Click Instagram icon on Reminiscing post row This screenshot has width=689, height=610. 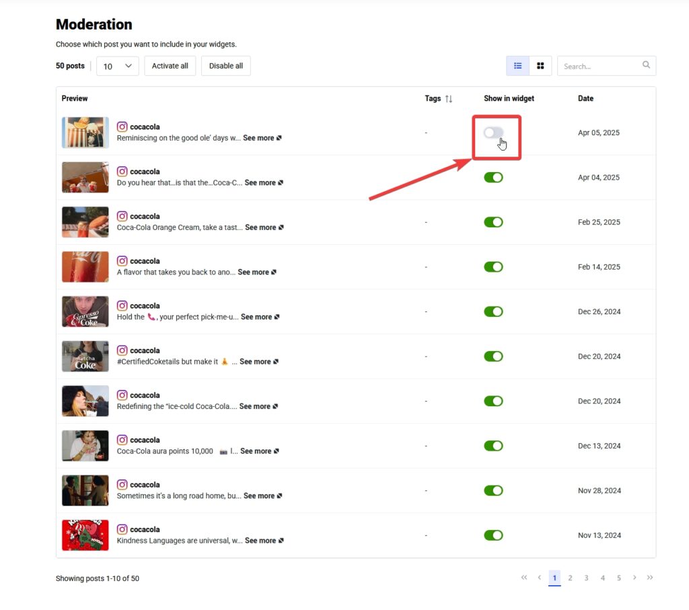(122, 126)
